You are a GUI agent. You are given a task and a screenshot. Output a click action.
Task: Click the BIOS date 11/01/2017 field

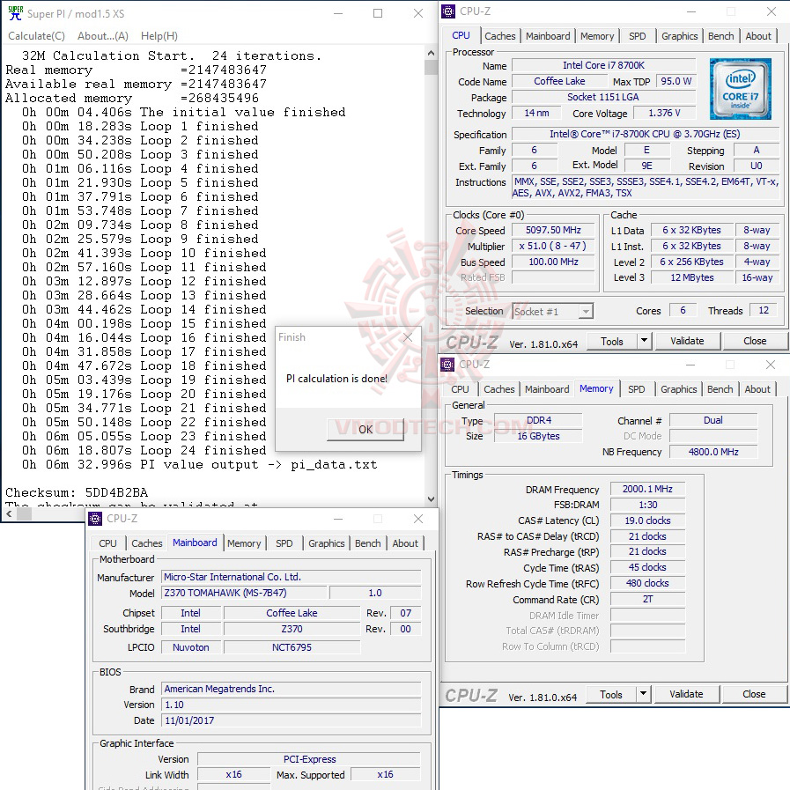pyautogui.click(x=292, y=720)
